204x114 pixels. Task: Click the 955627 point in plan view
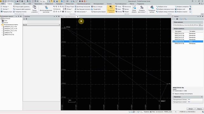(159, 101)
